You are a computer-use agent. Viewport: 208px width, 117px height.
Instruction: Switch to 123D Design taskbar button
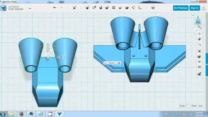click(x=59, y=114)
